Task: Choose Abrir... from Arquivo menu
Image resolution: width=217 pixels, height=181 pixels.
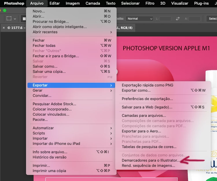Action: pyautogui.click(x=71, y=16)
